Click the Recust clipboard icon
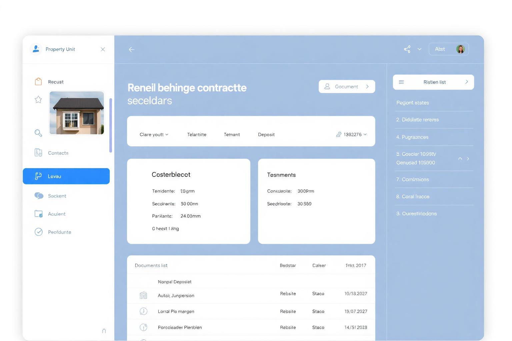The height and width of the screenshot is (341, 512). click(38, 82)
